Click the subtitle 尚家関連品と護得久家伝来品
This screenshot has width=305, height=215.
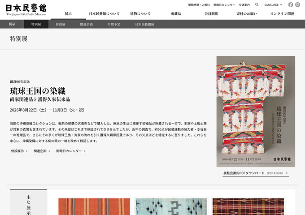pyautogui.click(x=40, y=99)
